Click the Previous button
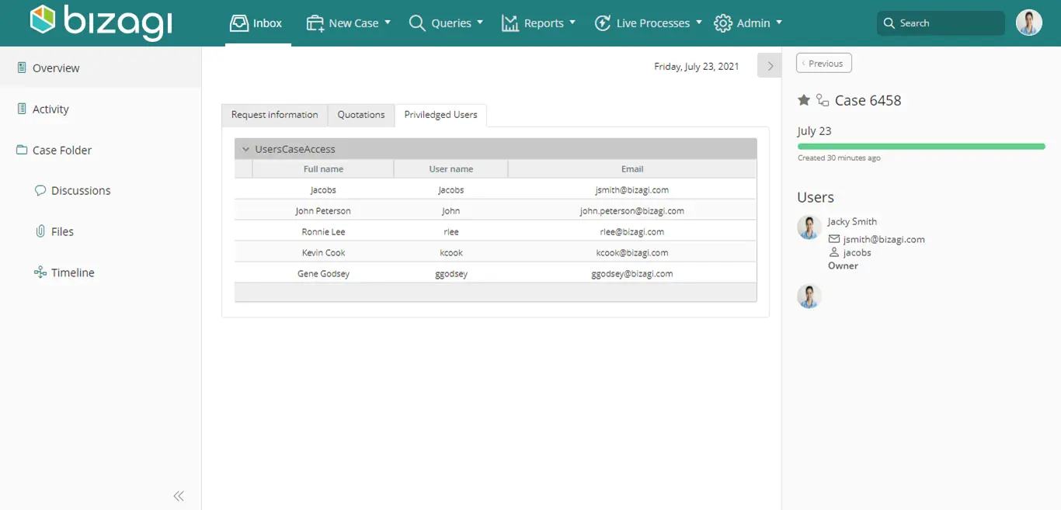Image resolution: width=1061 pixels, height=510 pixels. 824,64
